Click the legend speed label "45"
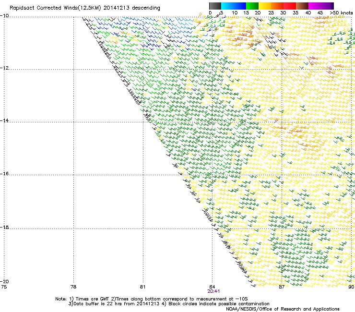Viewport: 355px width, 312px height. pyautogui.click(x=320, y=13)
